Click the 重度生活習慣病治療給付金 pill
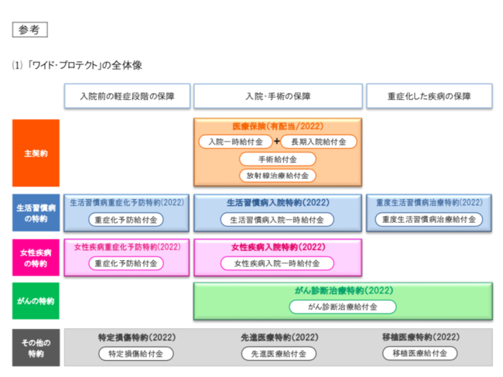The image size is (503, 377). [x=429, y=219]
